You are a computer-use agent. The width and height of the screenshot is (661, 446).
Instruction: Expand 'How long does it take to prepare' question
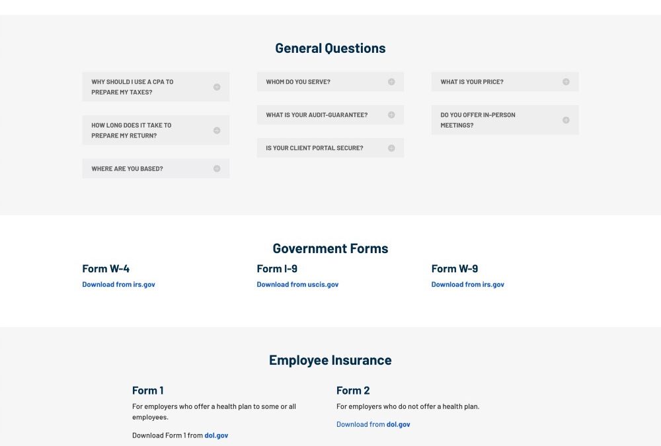click(132, 130)
